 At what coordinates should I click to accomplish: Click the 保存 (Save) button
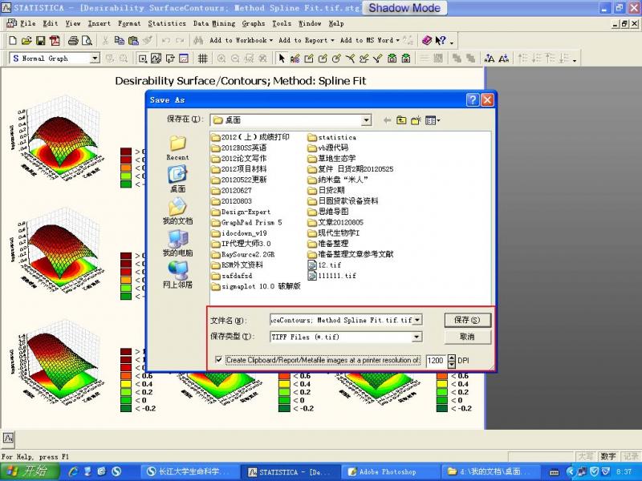coord(467,320)
